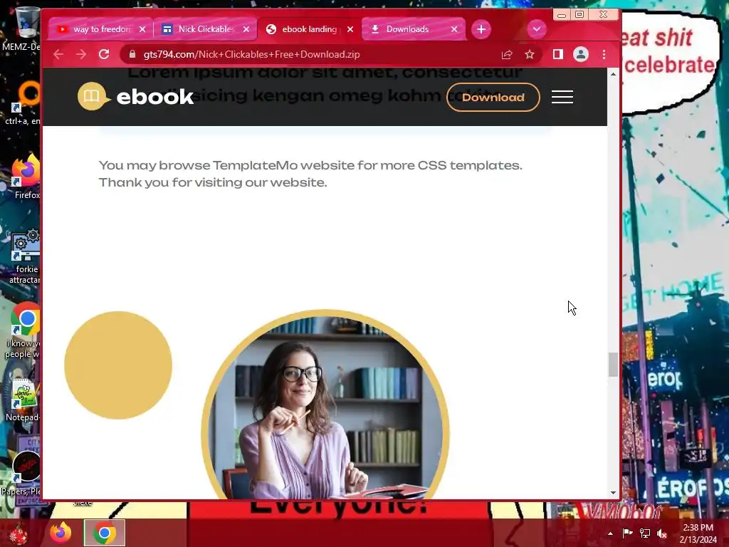The width and height of the screenshot is (729, 547).
Task: Click the page scrollbar thumb
Action: [613, 365]
